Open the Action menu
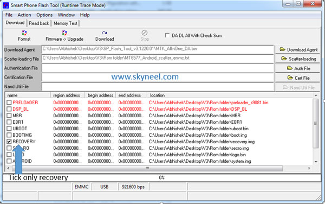Screen dimensions: 325x204 (24, 15)
